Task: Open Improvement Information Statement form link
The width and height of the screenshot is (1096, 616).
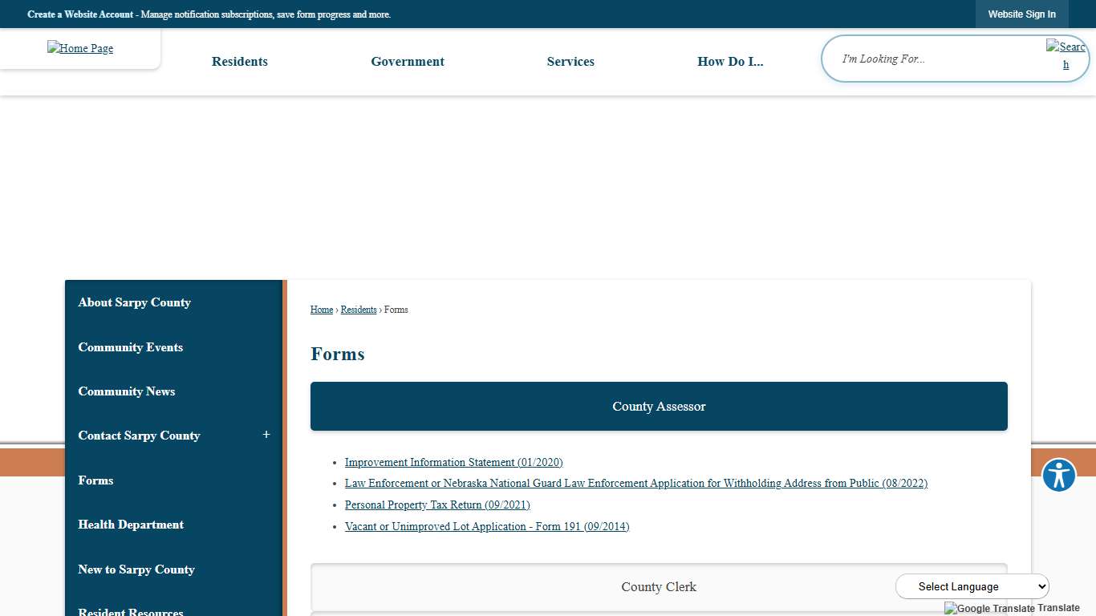Action: click(453, 463)
